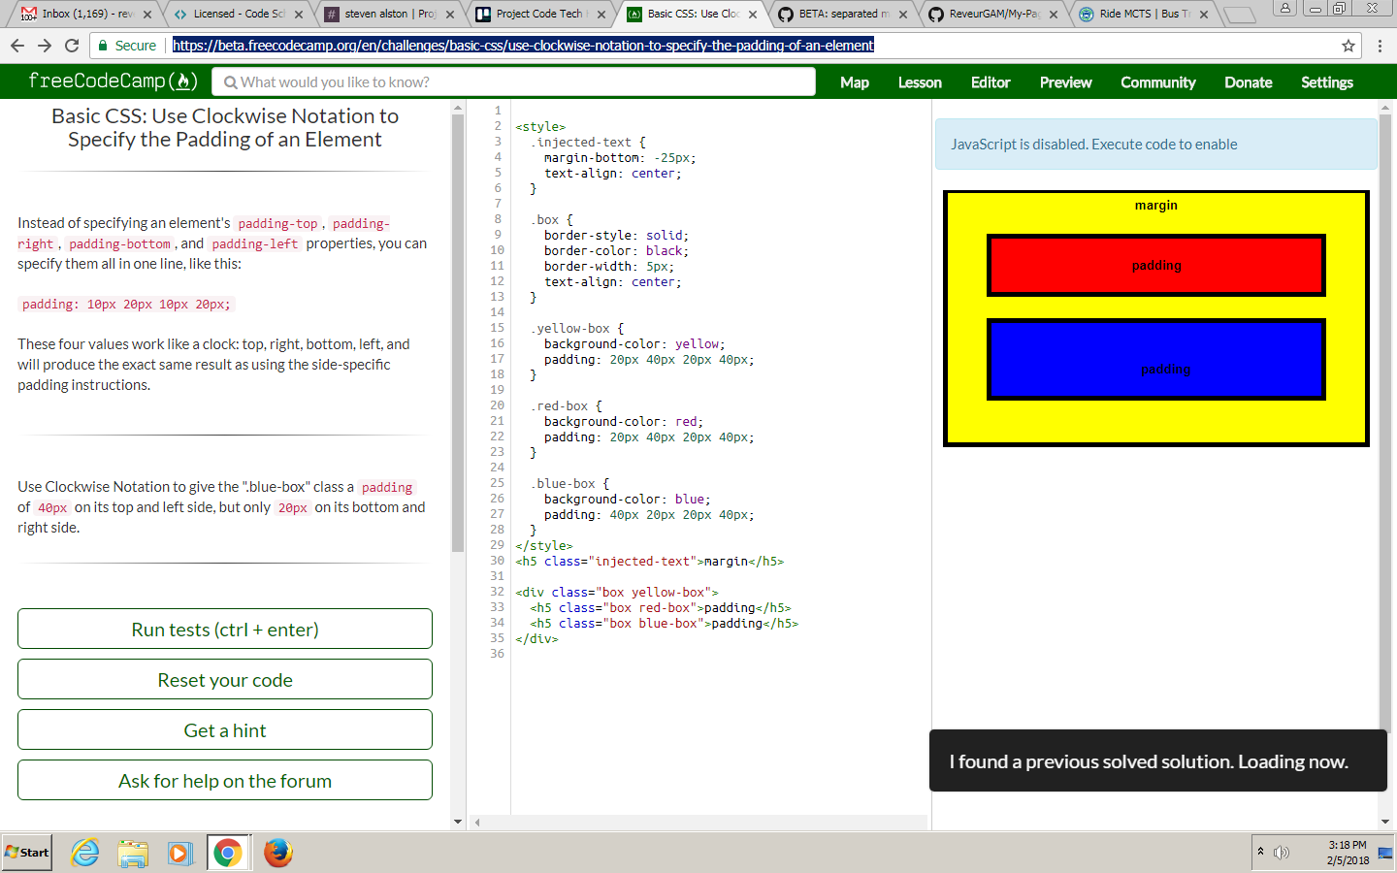The width and height of the screenshot is (1397, 873).
Task: Switch to the steven alston tab
Action: pyautogui.click(x=389, y=14)
